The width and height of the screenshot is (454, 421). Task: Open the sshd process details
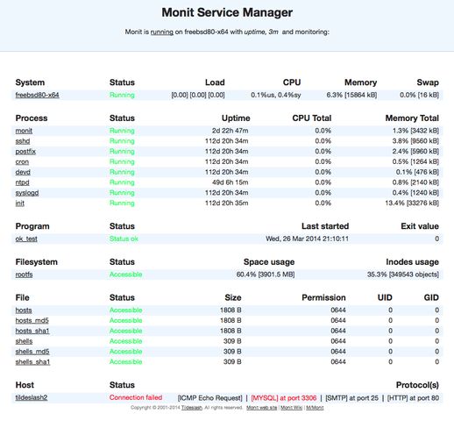point(23,141)
